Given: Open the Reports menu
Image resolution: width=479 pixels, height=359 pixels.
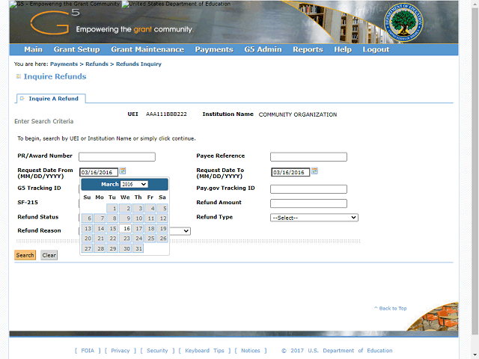Looking at the screenshot, I should coord(308,49).
